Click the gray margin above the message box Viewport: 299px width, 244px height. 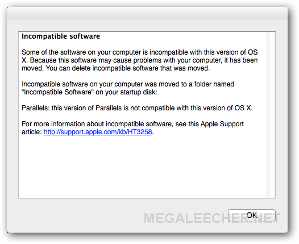point(147,26)
